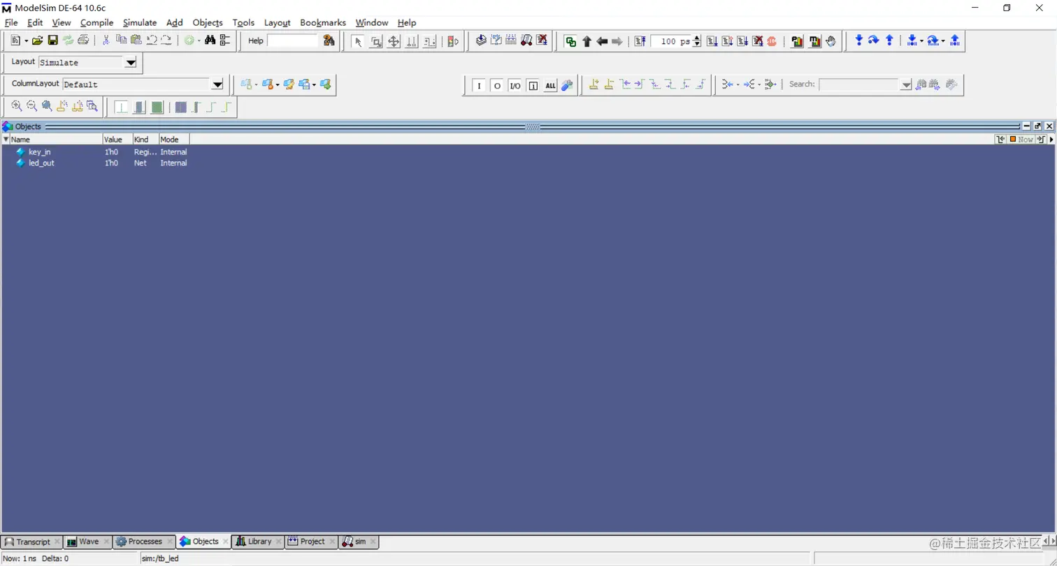Click the back arrow navigation icon
This screenshot has height=566, width=1057.
[602, 41]
